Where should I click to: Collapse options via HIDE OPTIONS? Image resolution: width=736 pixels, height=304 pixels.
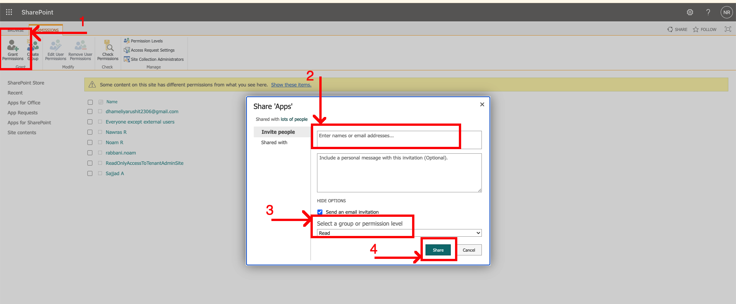331,201
